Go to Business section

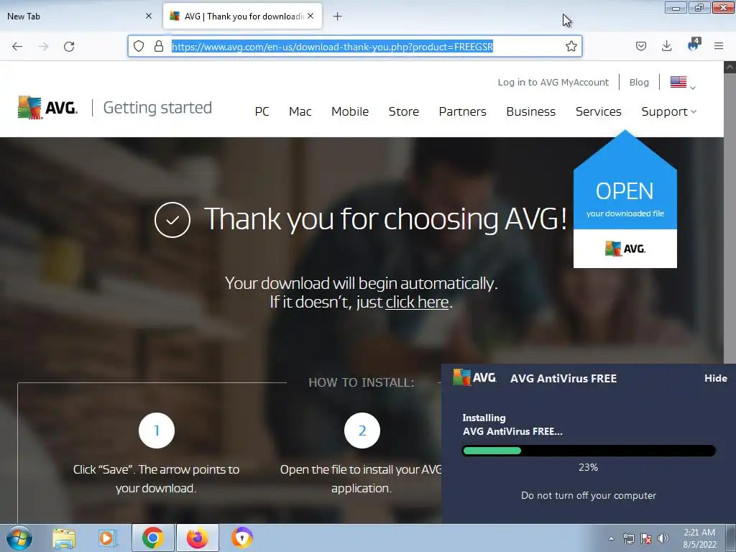(x=530, y=111)
